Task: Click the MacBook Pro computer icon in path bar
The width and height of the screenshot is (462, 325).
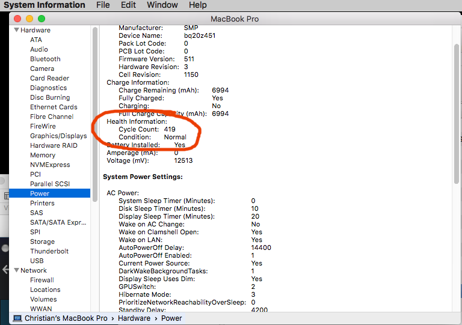Action: [x=17, y=318]
